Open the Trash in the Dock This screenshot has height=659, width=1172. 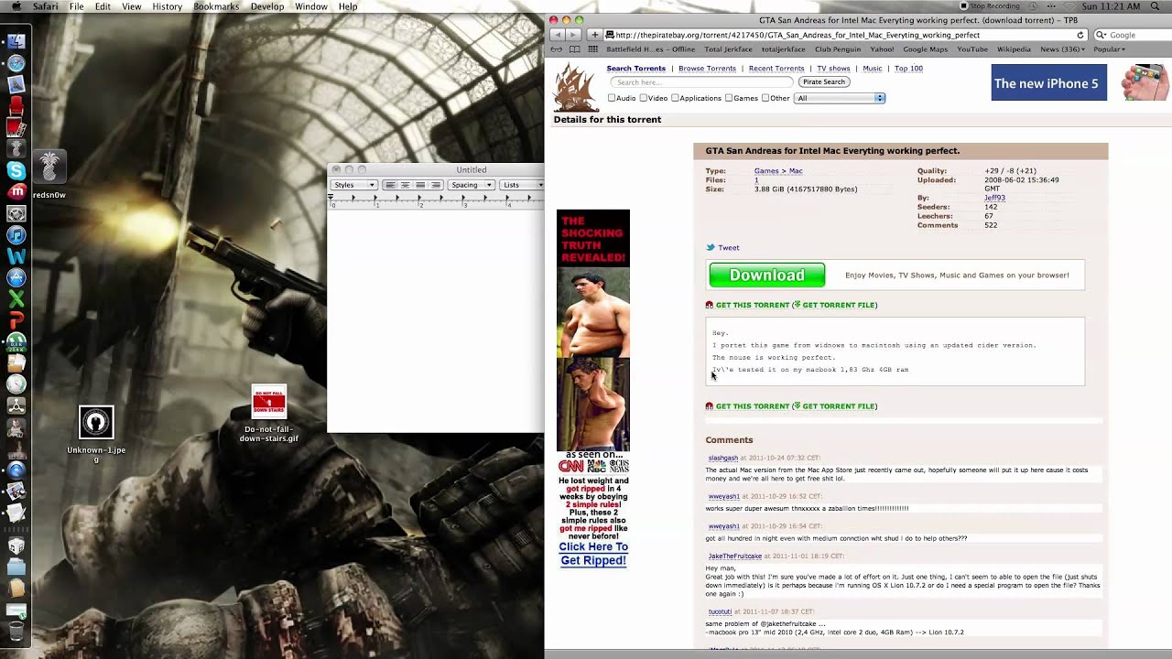(x=16, y=631)
